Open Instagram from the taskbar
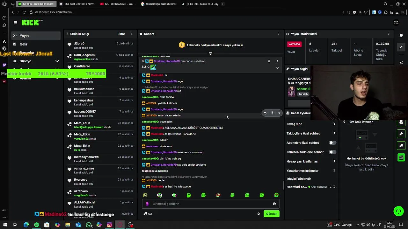This screenshot has width=408, height=229. pyautogui.click(x=109, y=225)
